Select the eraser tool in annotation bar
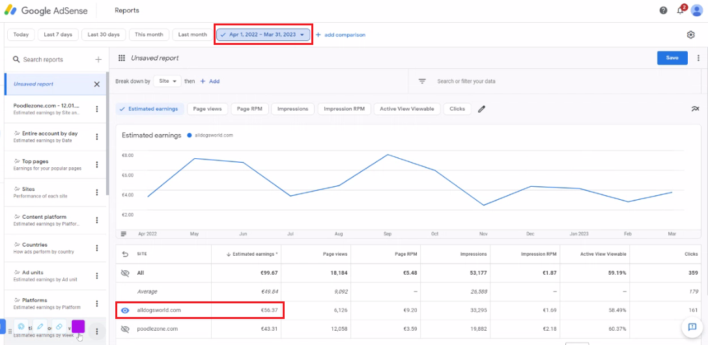Image resolution: width=708 pixels, height=345 pixels. tap(59, 326)
